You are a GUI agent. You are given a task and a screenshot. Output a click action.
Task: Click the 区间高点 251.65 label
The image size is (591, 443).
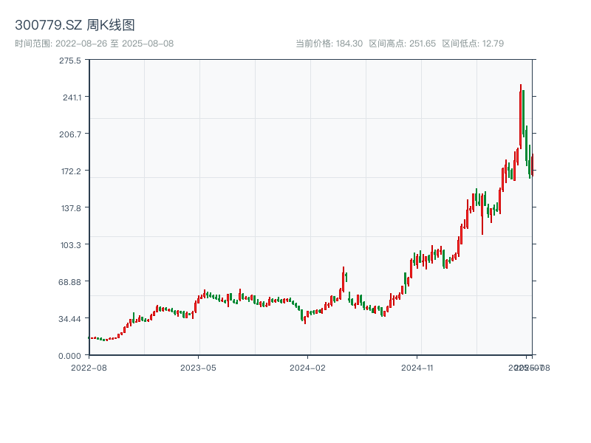click(x=403, y=44)
